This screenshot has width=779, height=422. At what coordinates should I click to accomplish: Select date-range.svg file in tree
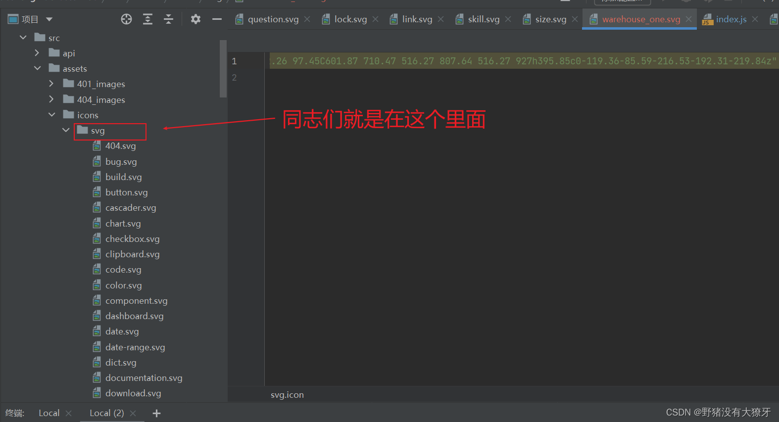135,347
